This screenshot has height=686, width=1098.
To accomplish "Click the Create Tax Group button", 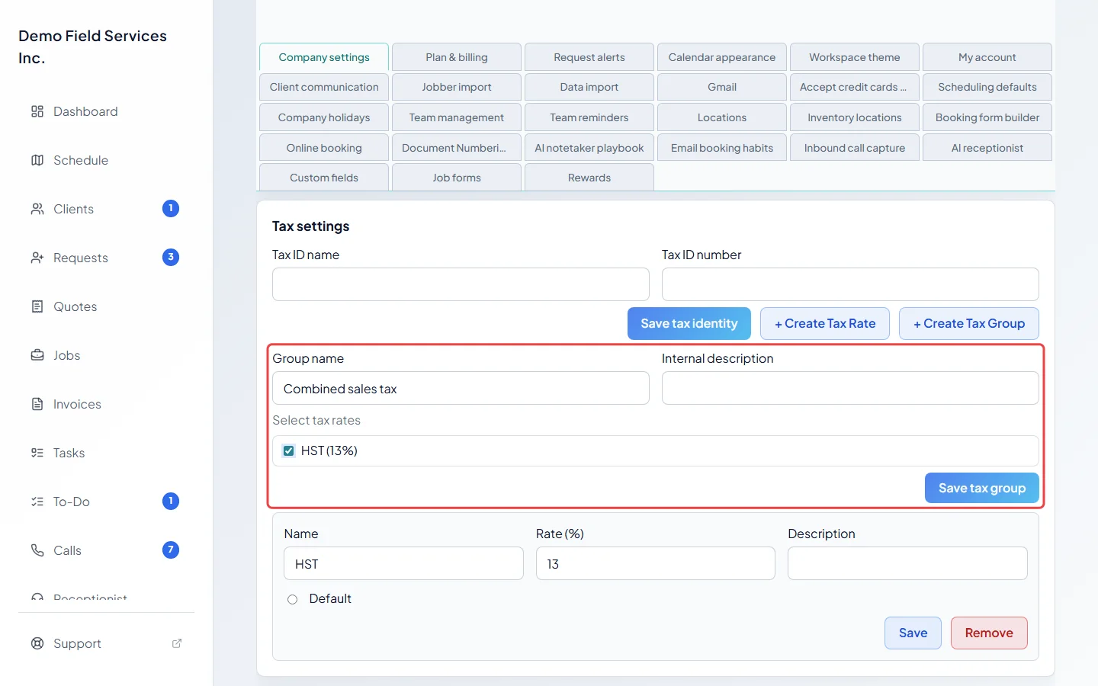I will tap(969, 323).
